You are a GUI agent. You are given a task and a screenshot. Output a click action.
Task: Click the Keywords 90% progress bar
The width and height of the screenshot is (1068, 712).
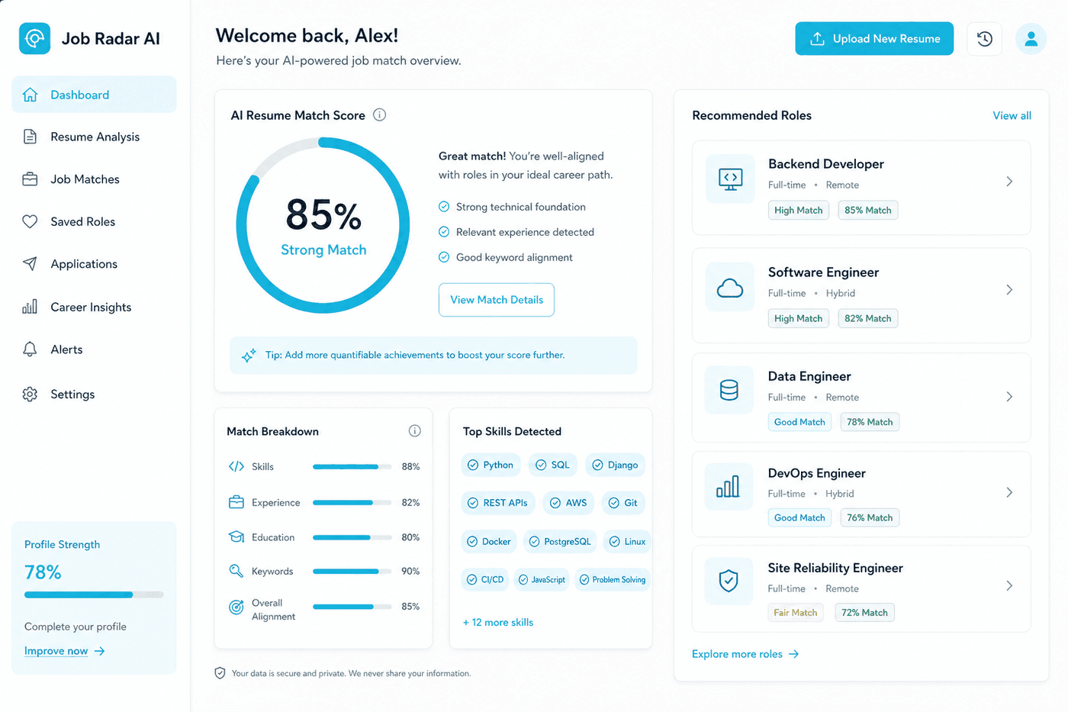tap(352, 571)
